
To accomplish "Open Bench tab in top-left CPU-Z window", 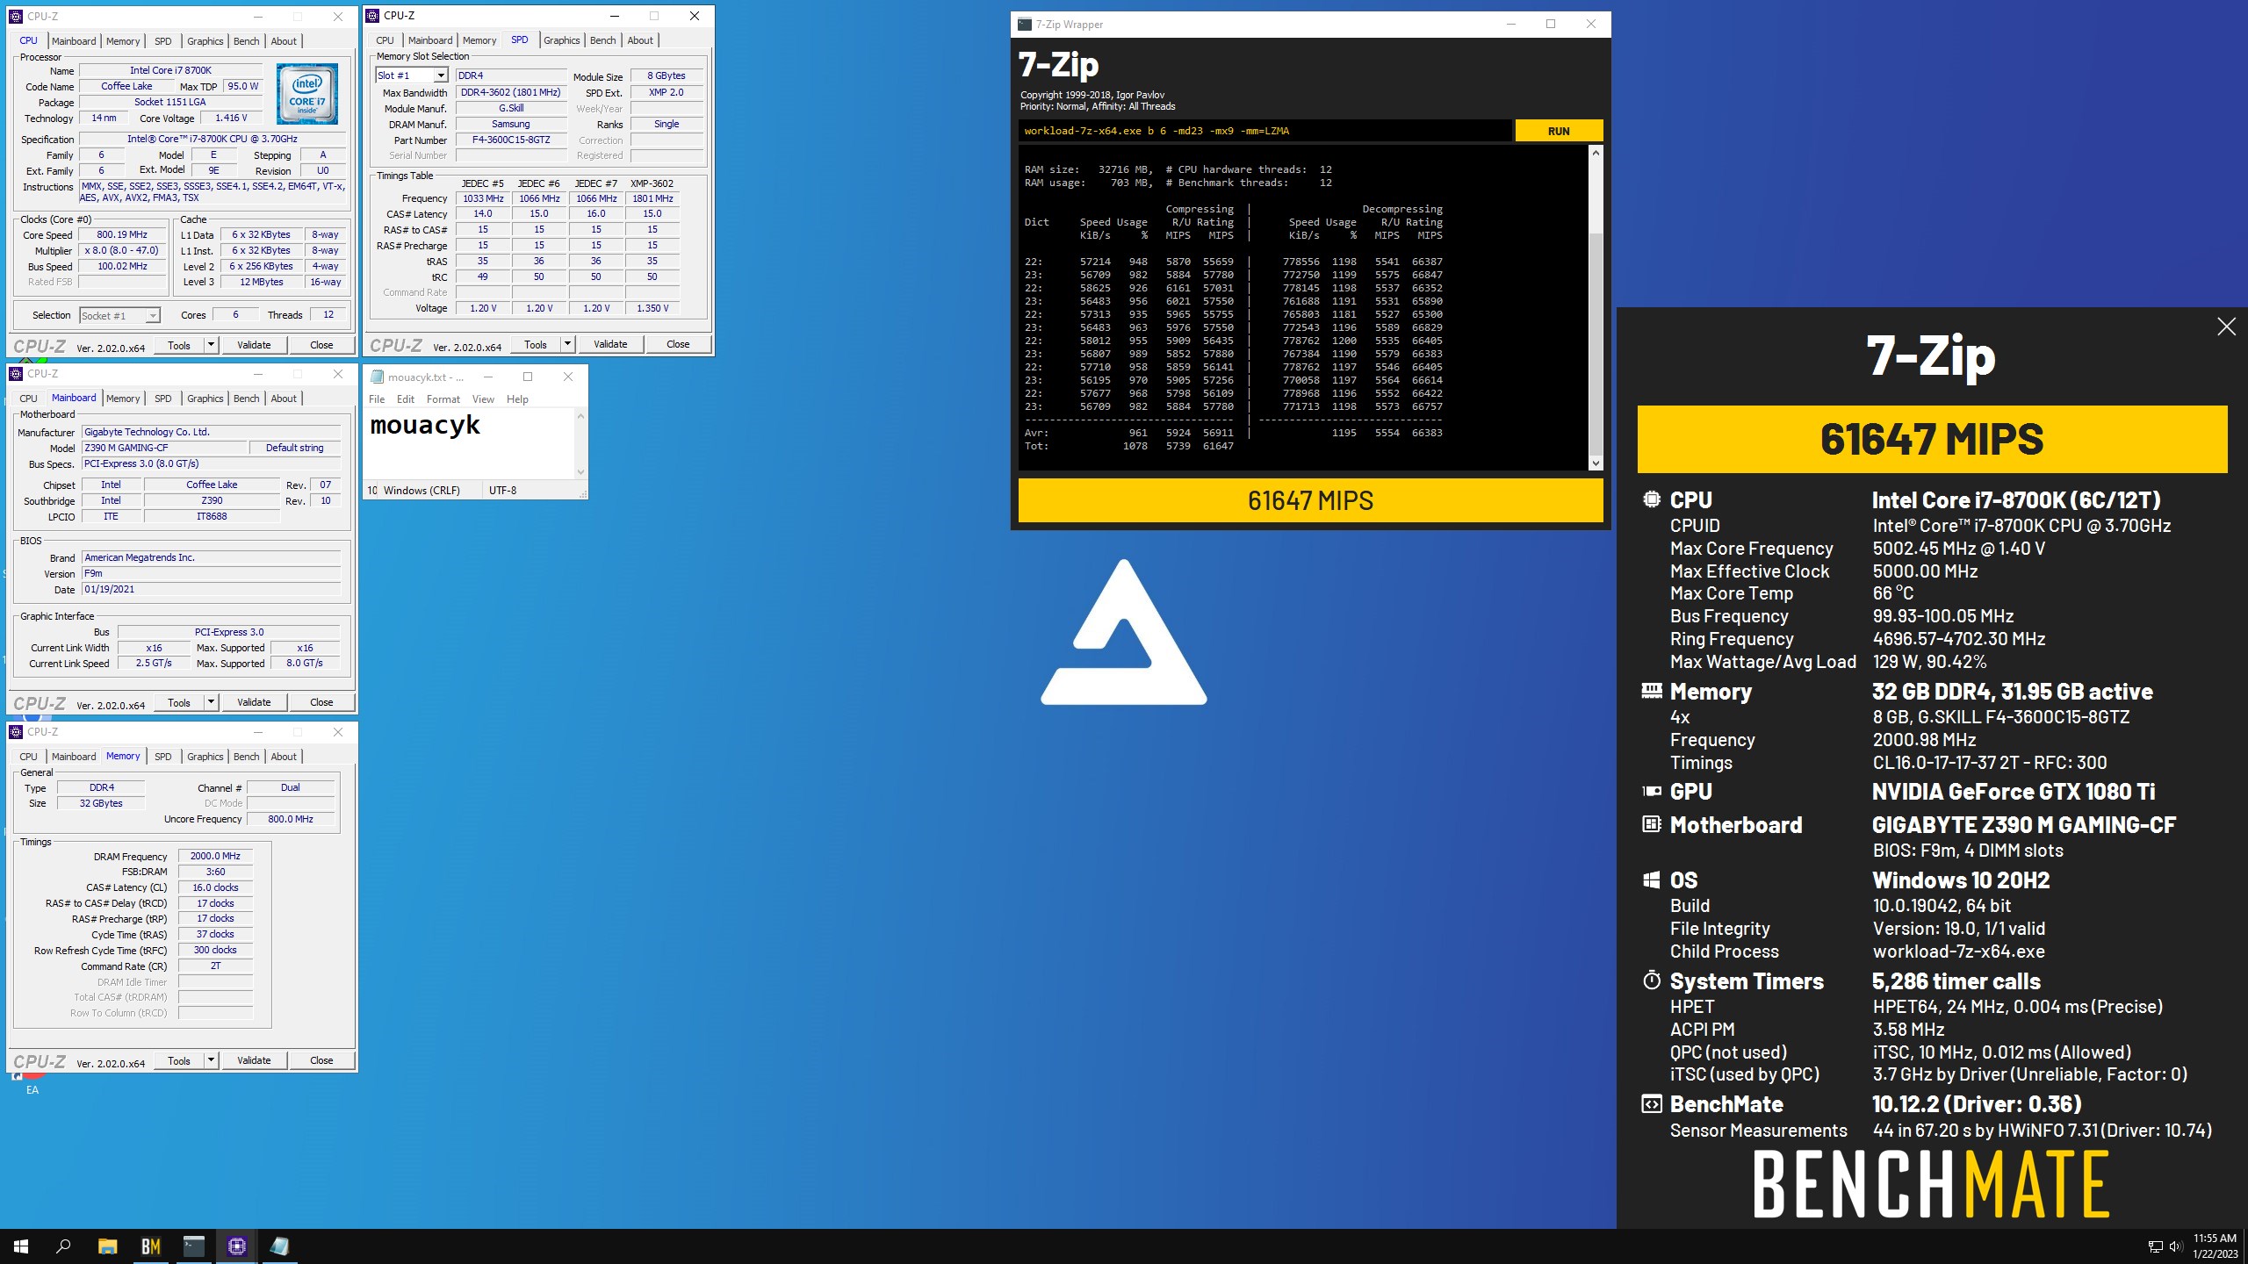I will point(246,41).
